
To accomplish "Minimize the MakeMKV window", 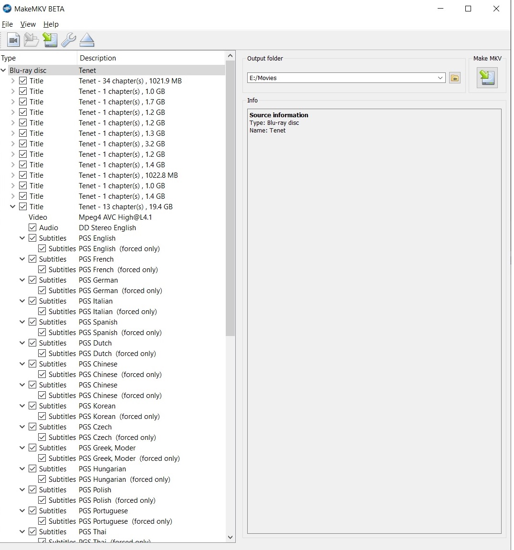I will click(x=440, y=9).
